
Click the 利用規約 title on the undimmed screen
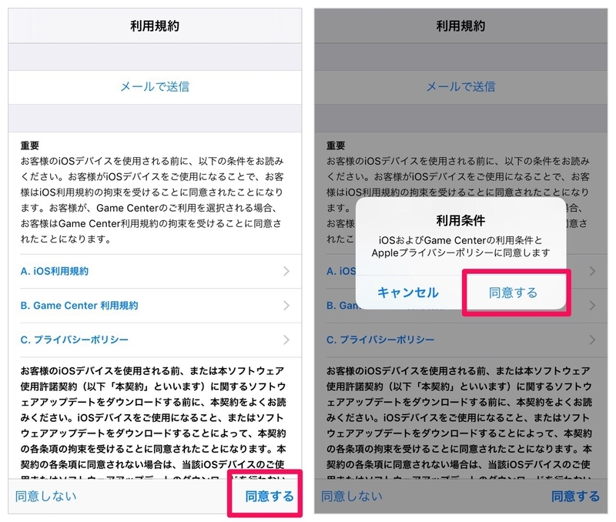(x=155, y=26)
